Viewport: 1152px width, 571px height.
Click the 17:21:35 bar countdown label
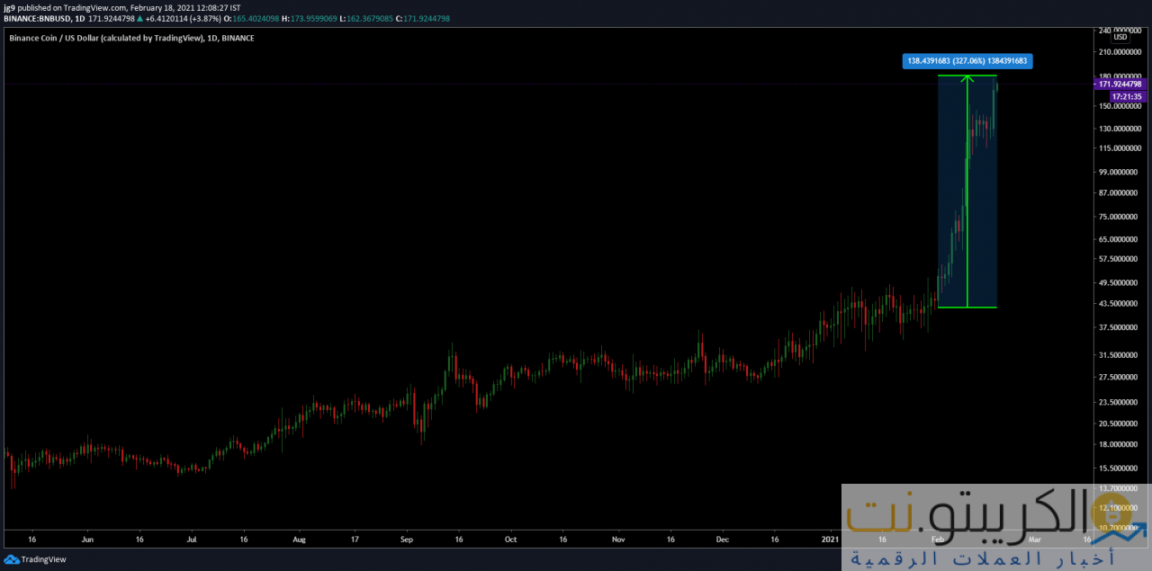click(1127, 95)
